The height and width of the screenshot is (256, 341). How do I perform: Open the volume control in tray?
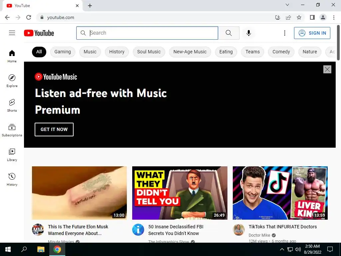[x=298, y=249]
